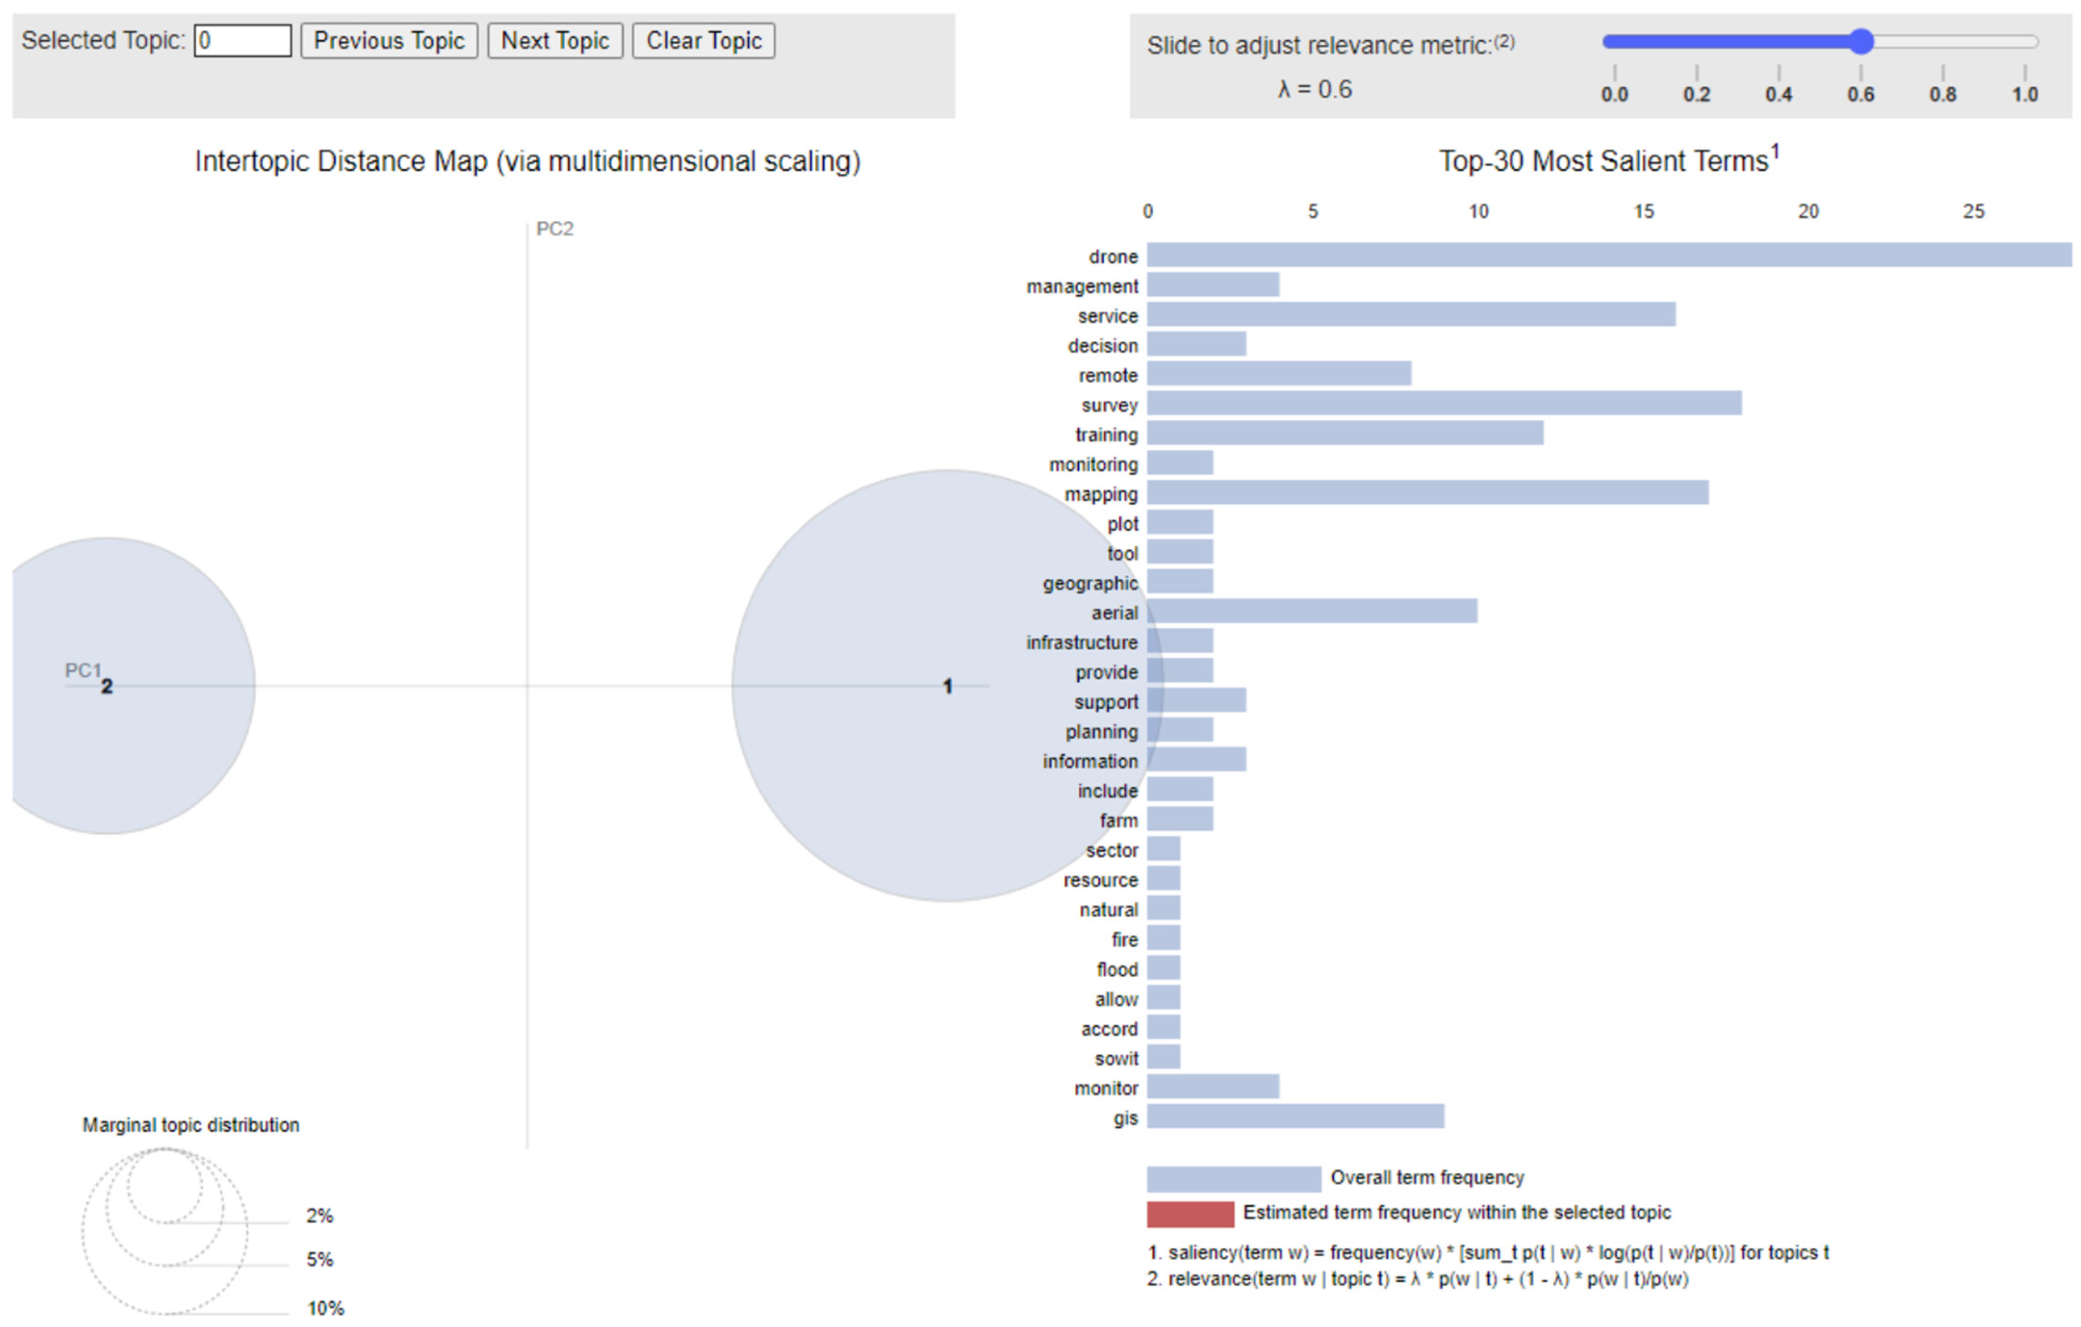2081x1327 pixels.
Task: Select topic circle 1 on the map
Action: [x=946, y=686]
